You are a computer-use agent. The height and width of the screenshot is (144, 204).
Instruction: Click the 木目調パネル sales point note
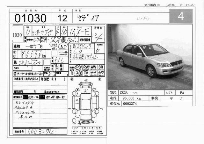tap(85, 57)
